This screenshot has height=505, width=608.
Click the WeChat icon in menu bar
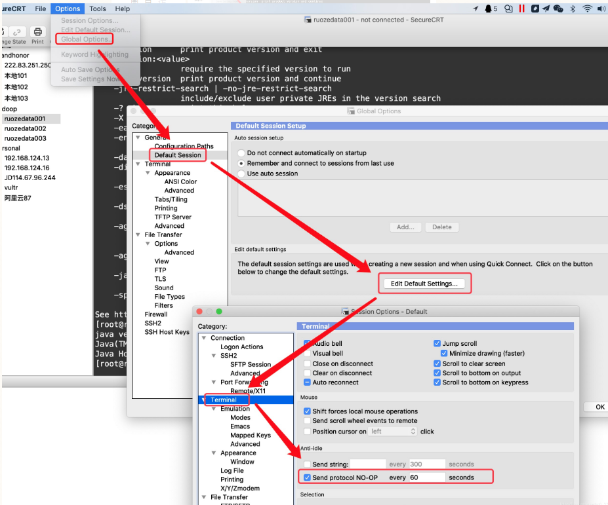point(558,9)
